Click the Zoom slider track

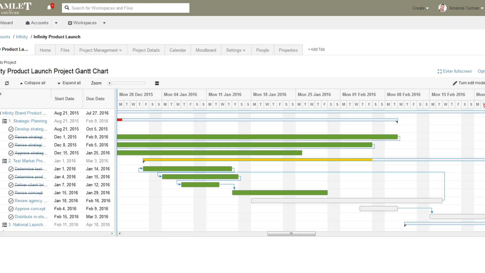pos(128,83)
